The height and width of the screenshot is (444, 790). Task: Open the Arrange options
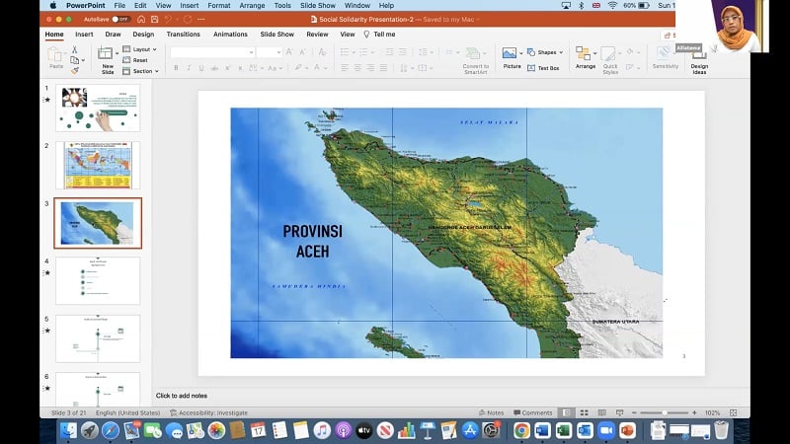coord(586,56)
